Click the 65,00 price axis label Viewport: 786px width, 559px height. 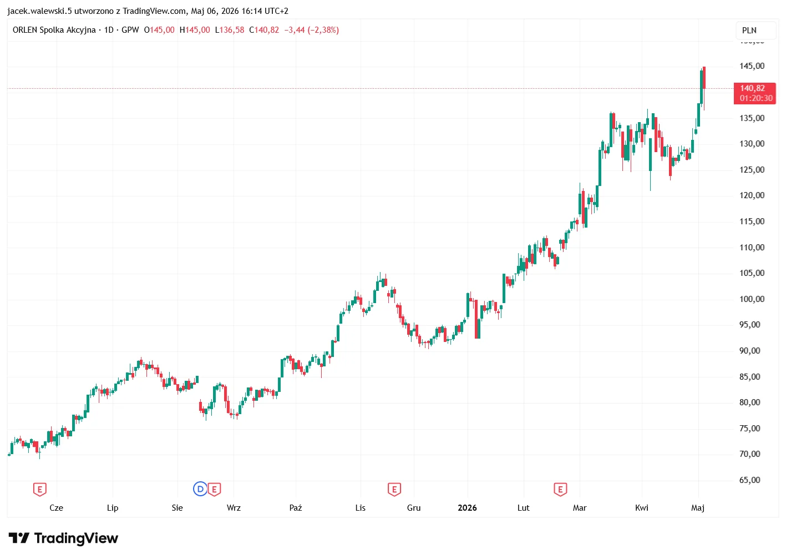coord(749,480)
